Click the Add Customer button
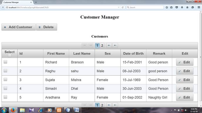The height and width of the screenshot is (113, 202). [x=18, y=27]
